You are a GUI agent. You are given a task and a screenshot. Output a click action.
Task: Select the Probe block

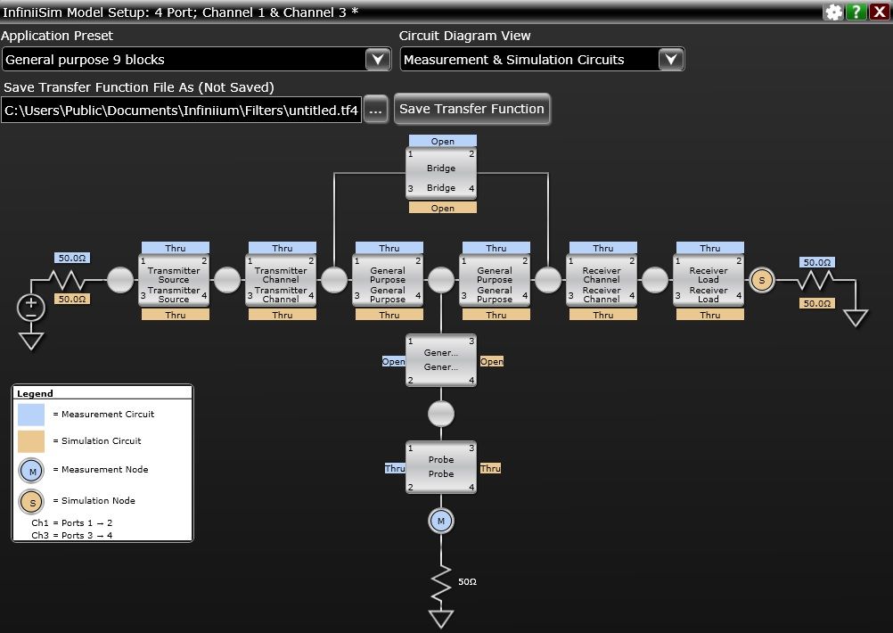tap(441, 466)
